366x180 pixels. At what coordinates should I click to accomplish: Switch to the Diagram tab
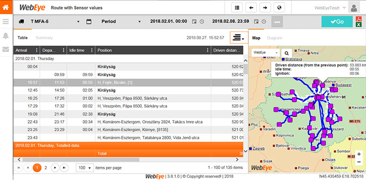click(274, 38)
